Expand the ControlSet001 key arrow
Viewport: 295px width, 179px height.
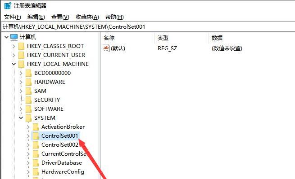pos(28,136)
